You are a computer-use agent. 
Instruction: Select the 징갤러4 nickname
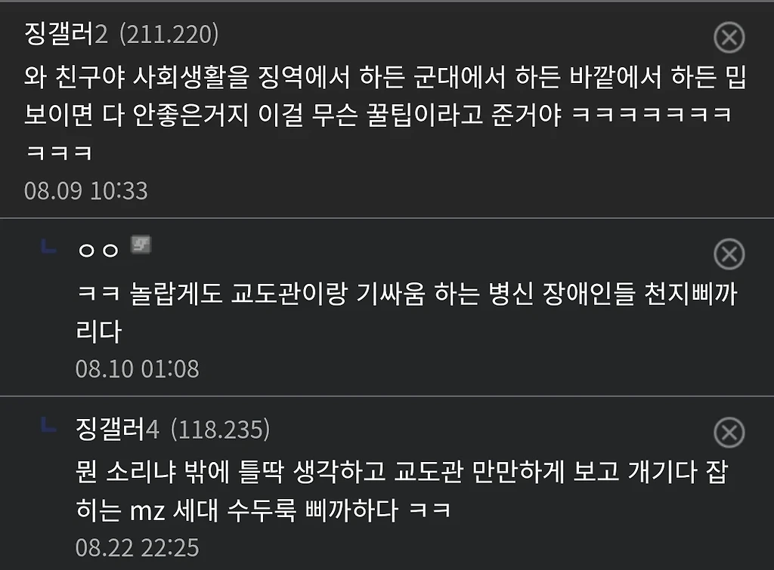(x=117, y=429)
